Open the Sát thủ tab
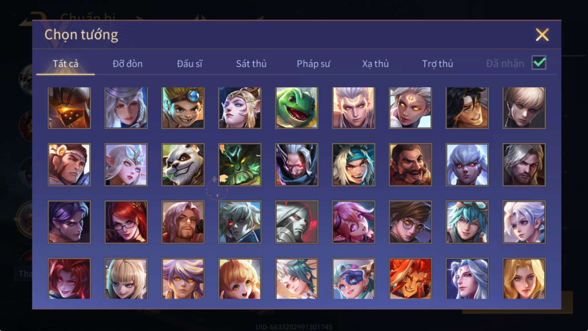The height and width of the screenshot is (331, 588). click(251, 64)
